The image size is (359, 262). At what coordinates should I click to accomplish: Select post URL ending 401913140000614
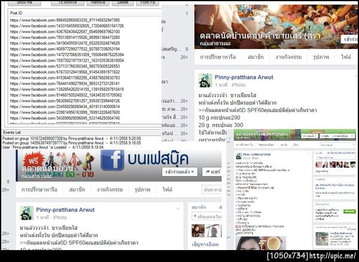pyautogui.click(x=65, y=106)
